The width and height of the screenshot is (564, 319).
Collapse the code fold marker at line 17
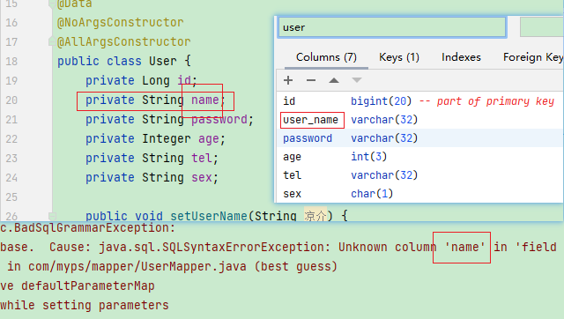pyautogui.click(x=52, y=41)
